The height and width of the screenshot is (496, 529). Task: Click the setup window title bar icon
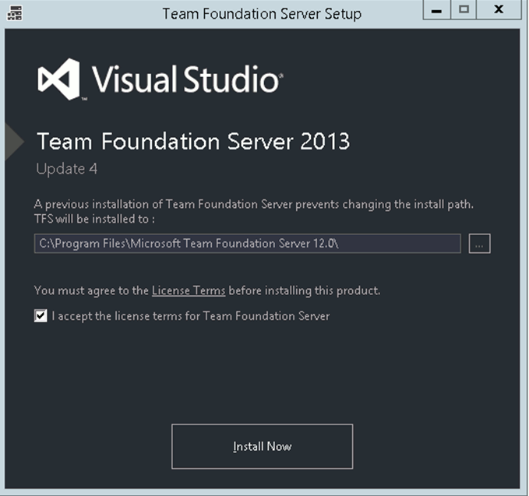[15, 13]
